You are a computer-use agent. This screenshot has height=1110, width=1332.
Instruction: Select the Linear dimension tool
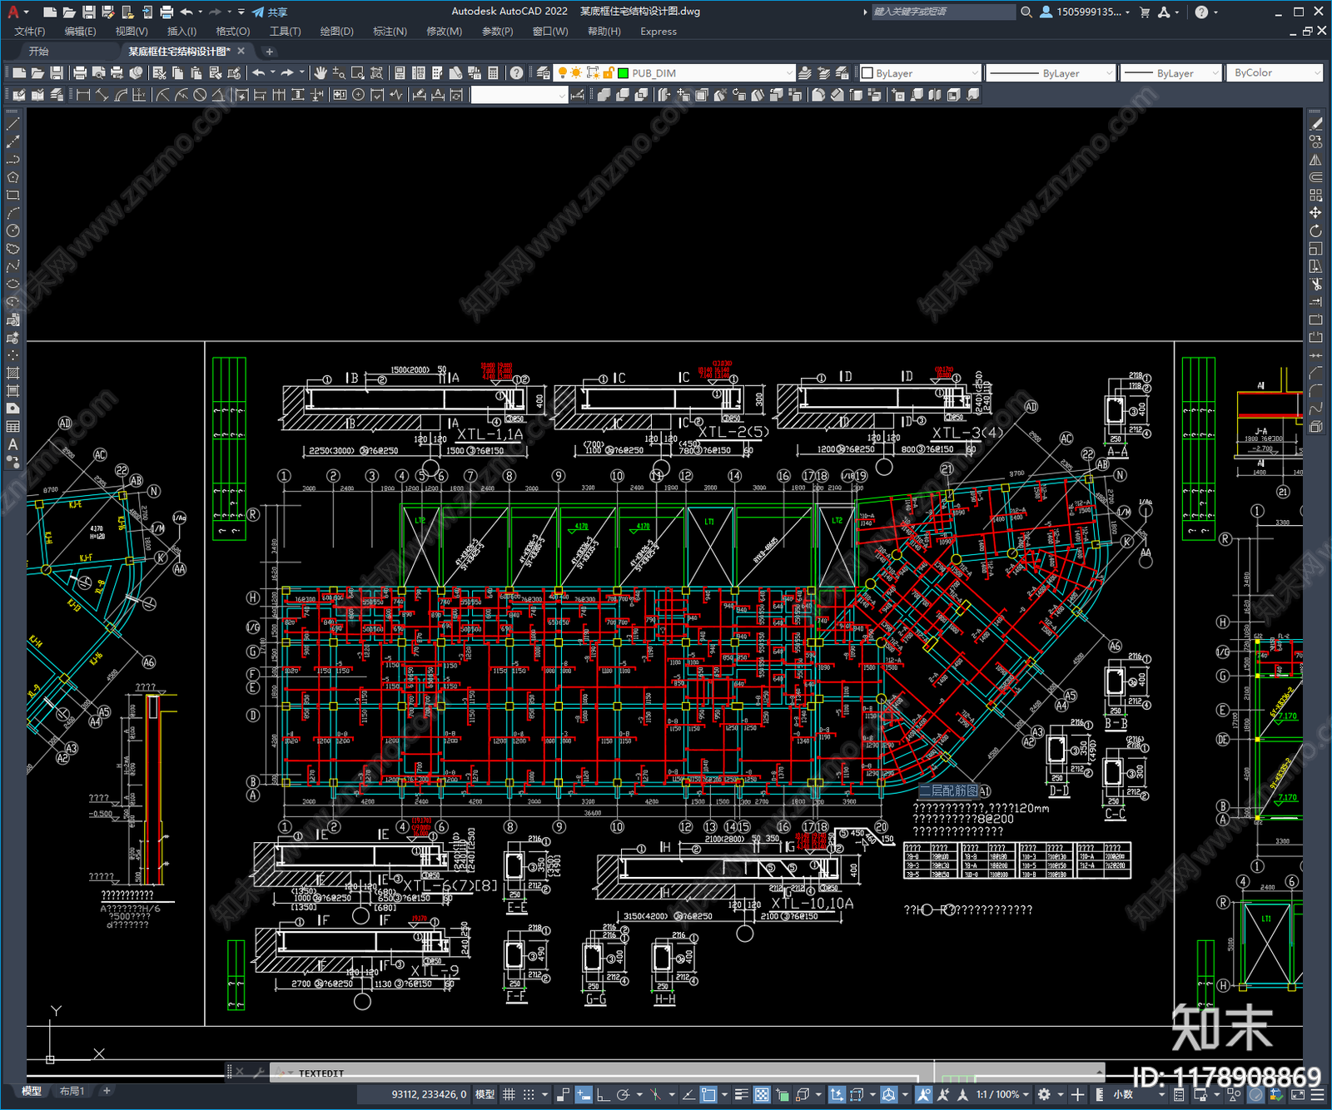tap(83, 95)
